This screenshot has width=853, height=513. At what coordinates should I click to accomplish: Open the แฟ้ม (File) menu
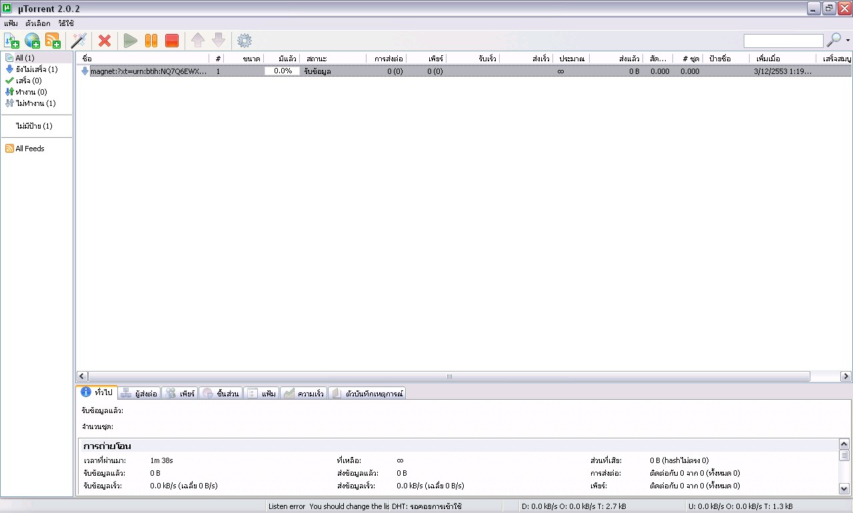[11, 23]
